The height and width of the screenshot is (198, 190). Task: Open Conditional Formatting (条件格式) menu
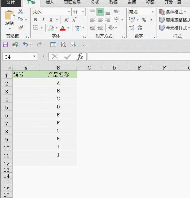172,12
